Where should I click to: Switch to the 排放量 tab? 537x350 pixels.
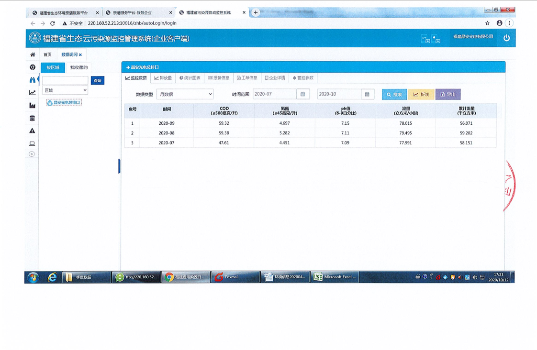pos(163,78)
